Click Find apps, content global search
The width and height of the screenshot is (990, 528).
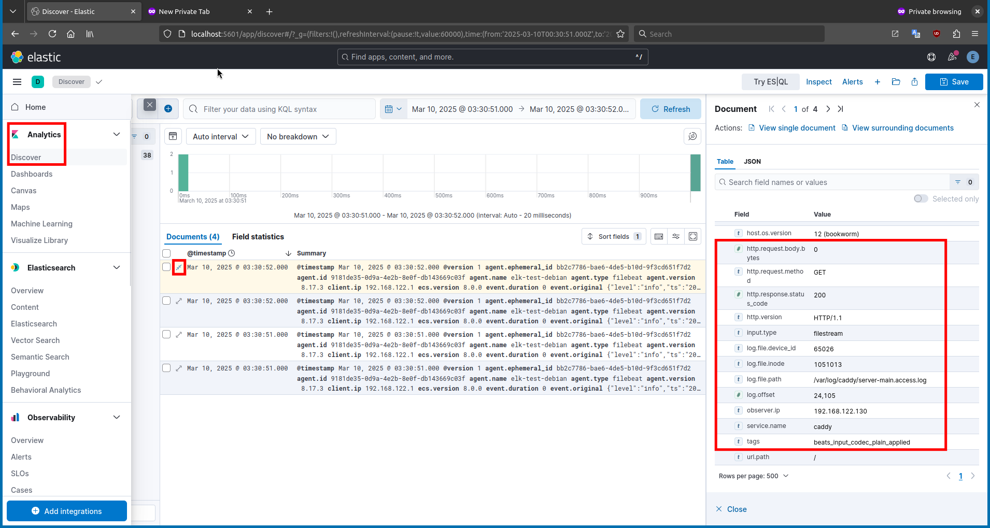pyautogui.click(x=492, y=57)
